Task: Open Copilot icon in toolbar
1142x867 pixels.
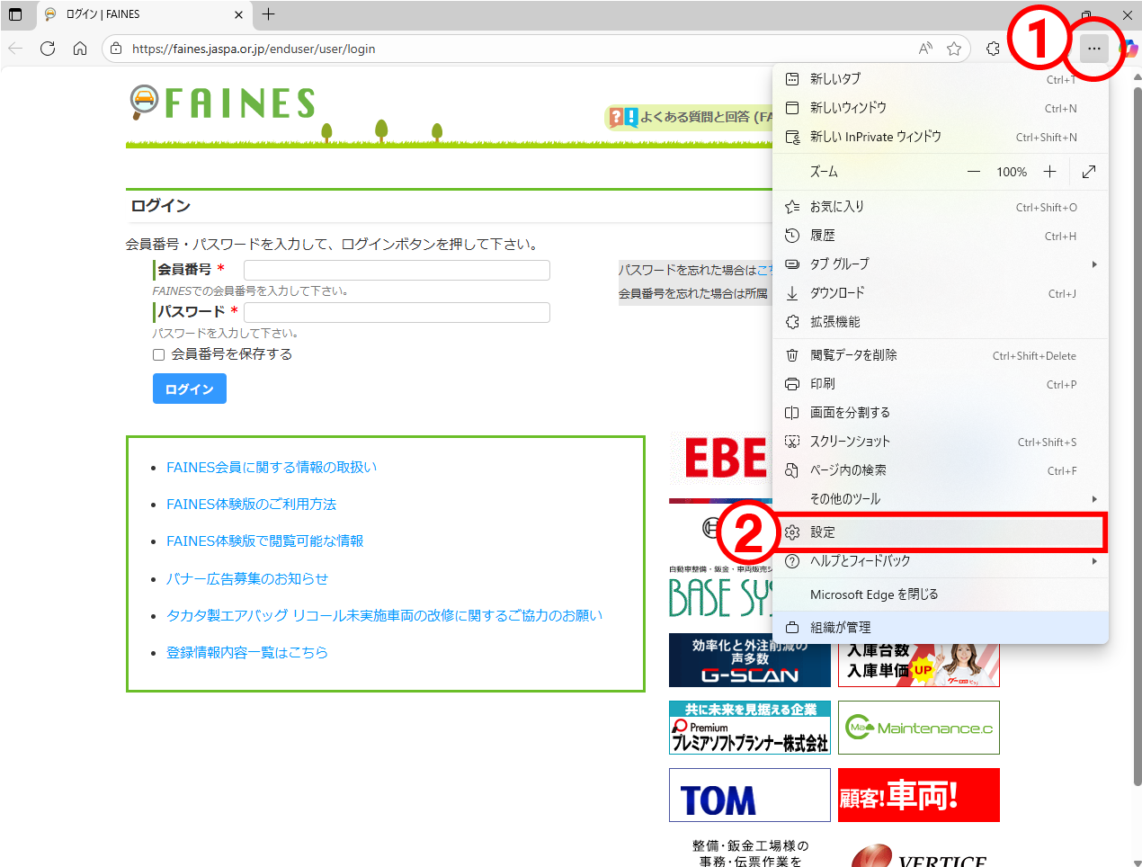Action: [1129, 49]
